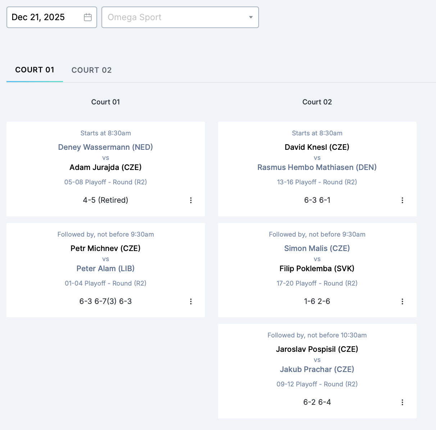Viewport: 436px width, 430px height.
Task: Click Jakub Prachar (CZE) player name
Action: (x=317, y=369)
